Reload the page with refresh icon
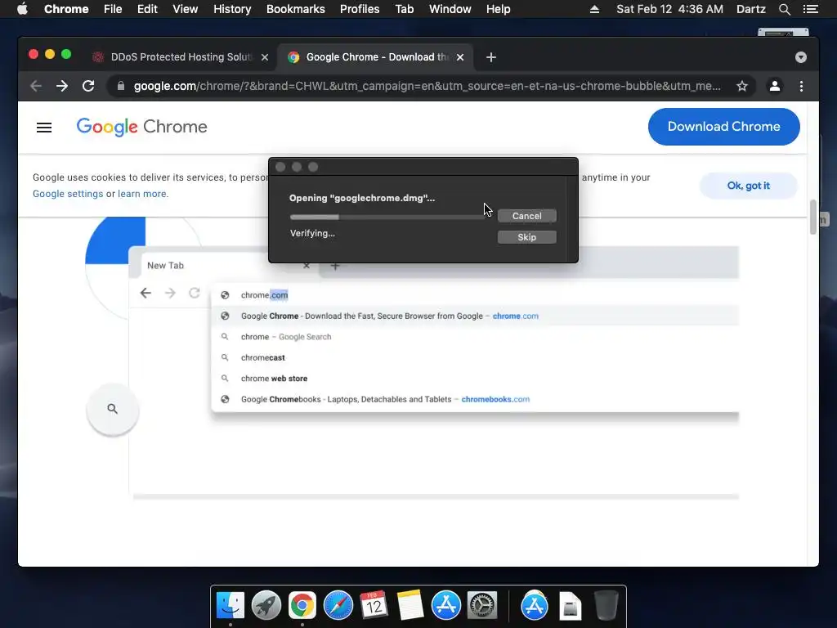The image size is (837, 628). click(88, 86)
